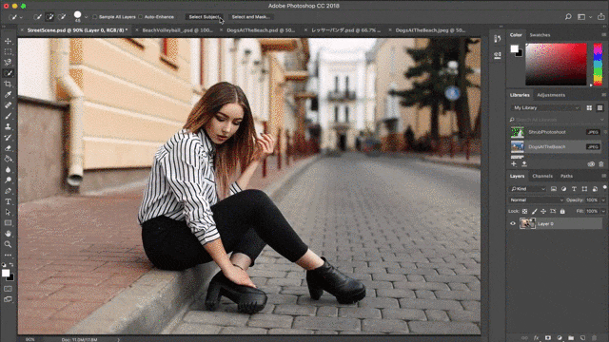Add content to library with plus icon

[x=514, y=164]
